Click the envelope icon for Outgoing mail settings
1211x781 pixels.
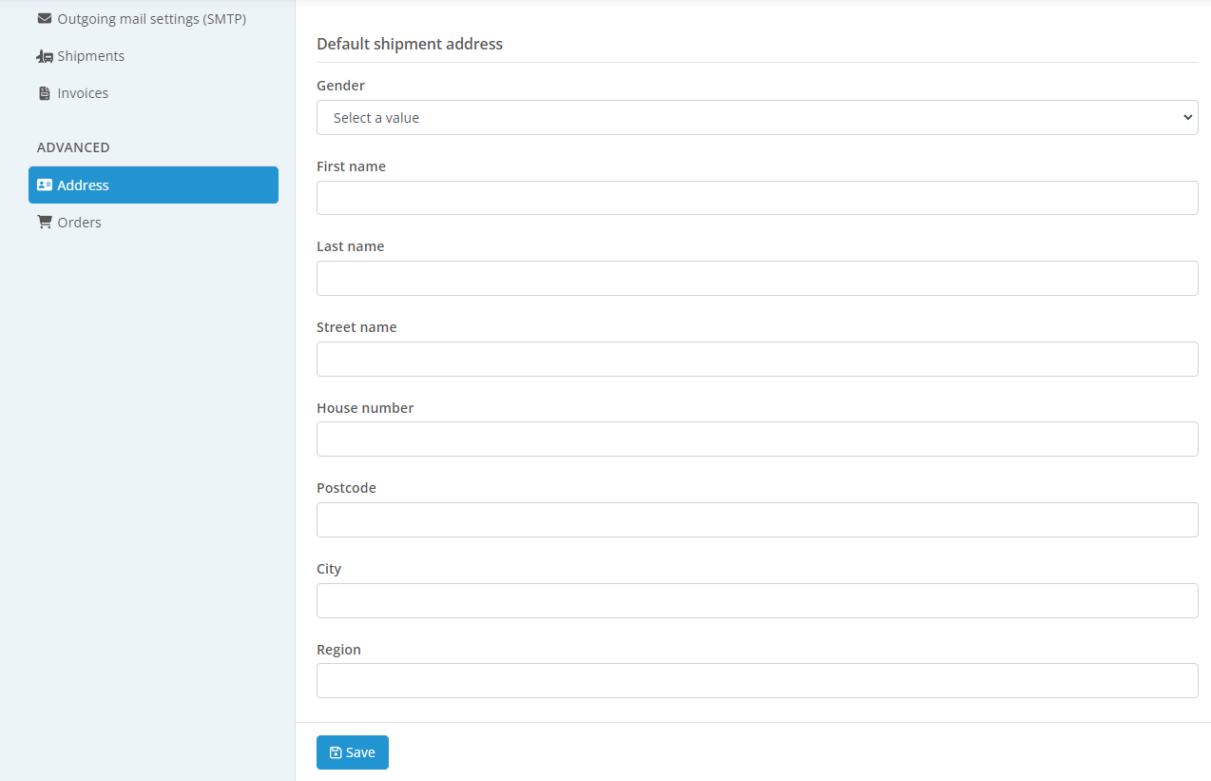(45, 18)
